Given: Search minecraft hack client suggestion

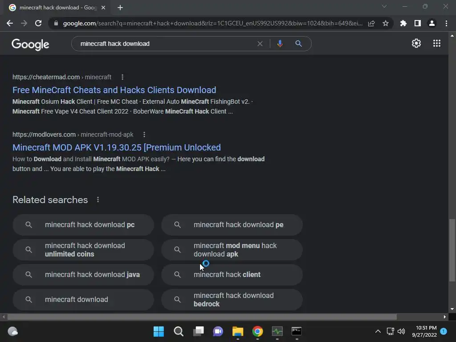Looking at the screenshot, I should pyautogui.click(x=232, y=274).
